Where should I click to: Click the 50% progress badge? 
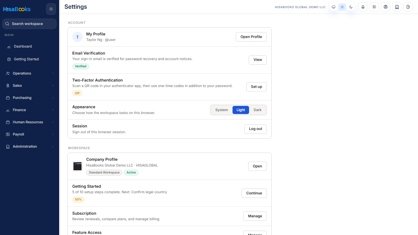click(x=78, y=200)
